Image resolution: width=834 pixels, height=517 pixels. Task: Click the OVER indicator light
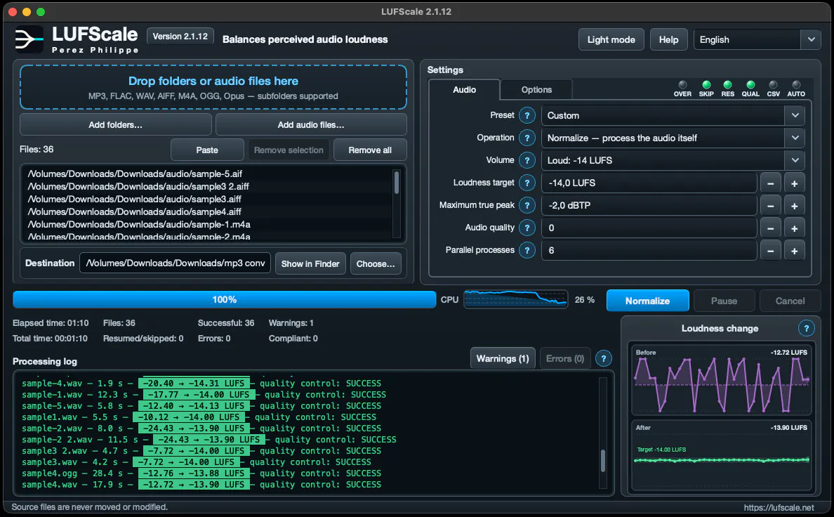pos(682,85)
